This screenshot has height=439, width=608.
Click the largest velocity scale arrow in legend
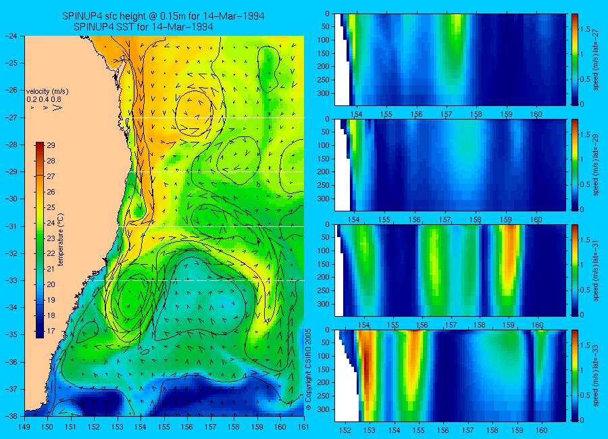click(x=57, y=107)
